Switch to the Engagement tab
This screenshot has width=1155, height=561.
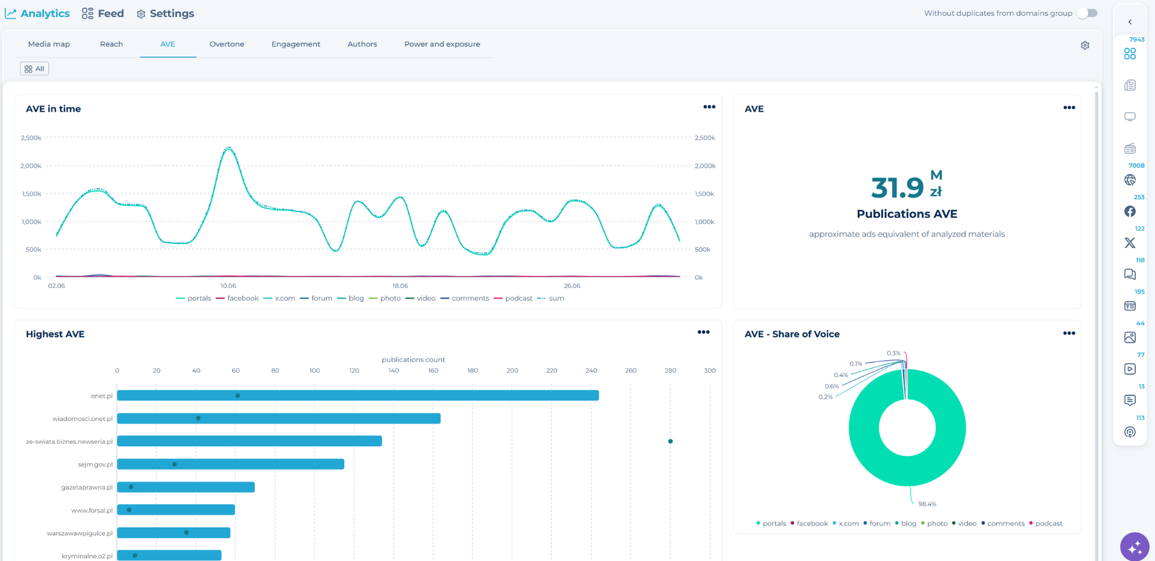[x=295, y=44]
